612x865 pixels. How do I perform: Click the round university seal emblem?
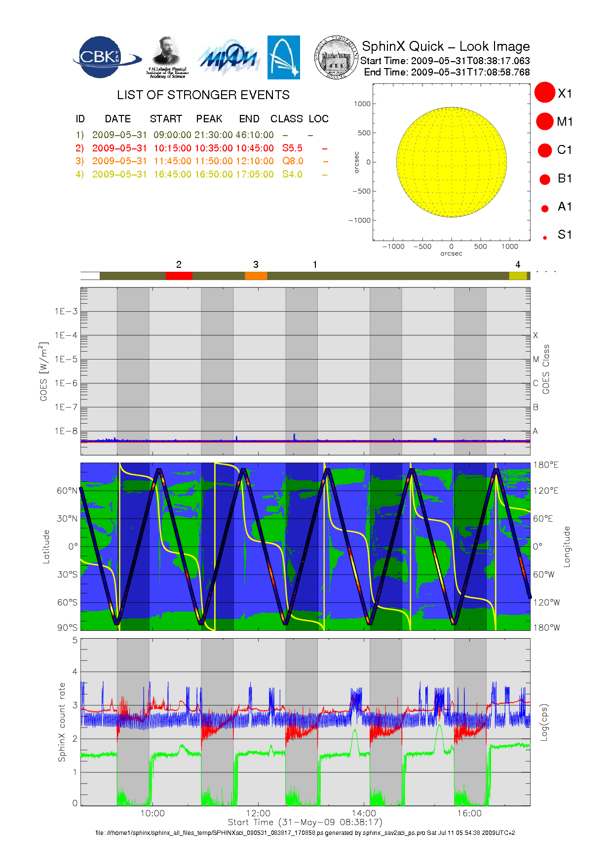[x=336, y=58]
